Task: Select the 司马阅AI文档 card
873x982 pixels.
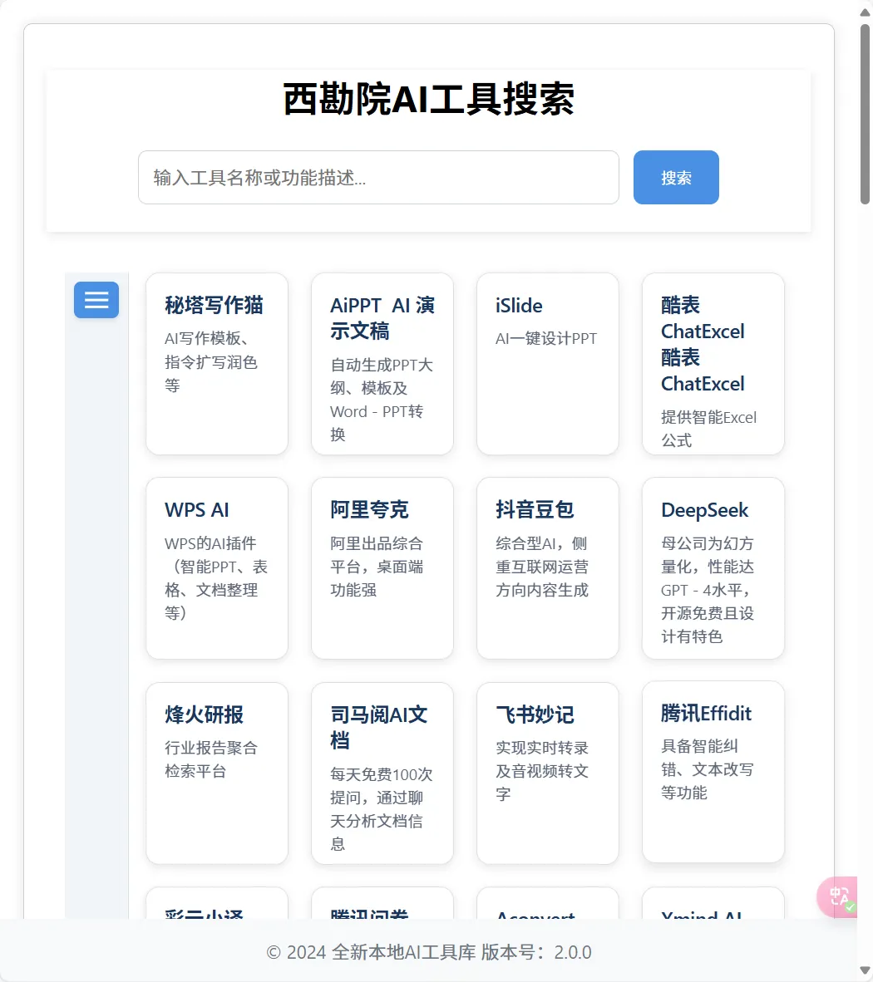Action: click(x=382, y=773)
